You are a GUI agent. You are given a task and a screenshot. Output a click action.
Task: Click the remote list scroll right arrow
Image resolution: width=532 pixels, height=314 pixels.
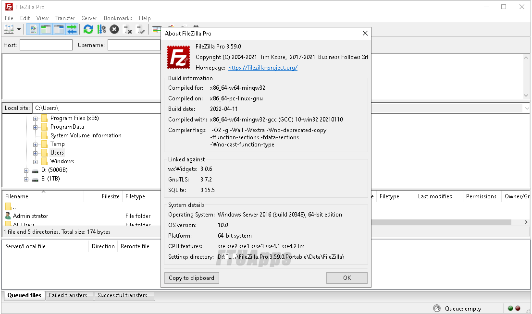pyautogui.click(x=526, y=222)
